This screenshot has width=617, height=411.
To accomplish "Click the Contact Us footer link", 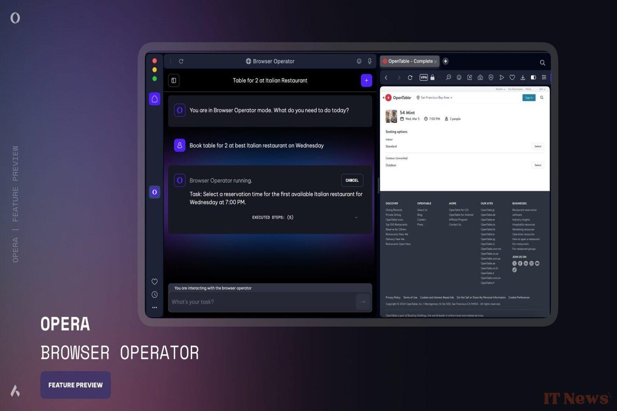I will 455,225.
